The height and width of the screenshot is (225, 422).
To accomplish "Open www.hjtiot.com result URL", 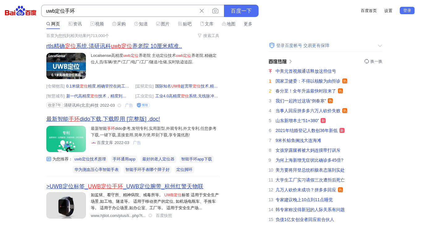I will (118, 216).
